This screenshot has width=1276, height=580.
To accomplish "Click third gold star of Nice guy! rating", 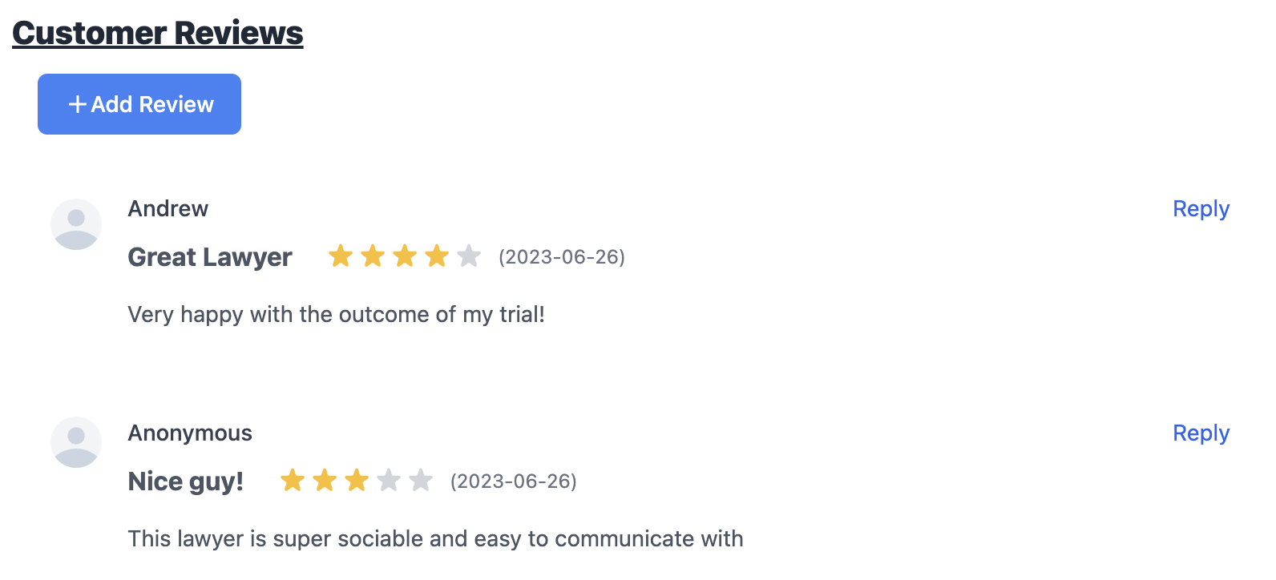I will click(357, 481).
